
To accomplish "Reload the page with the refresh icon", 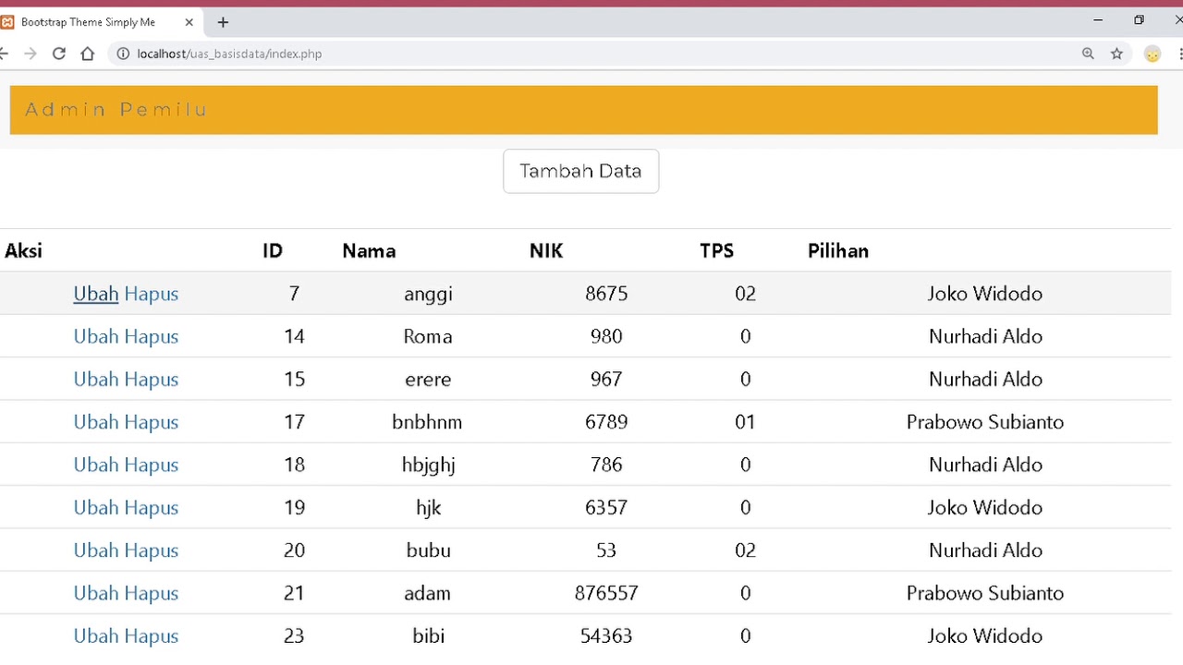I will click(x=59, y=54).
